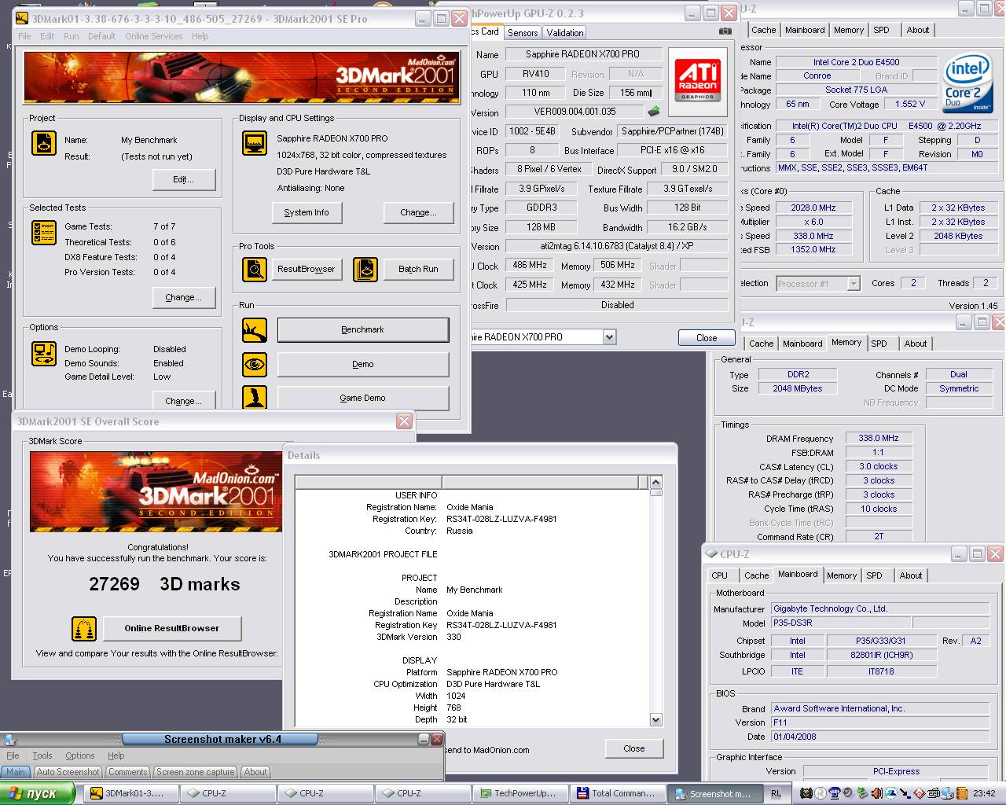Open About tab in CPU-Z Memory window
The image size is (1006, 805).
916,344
